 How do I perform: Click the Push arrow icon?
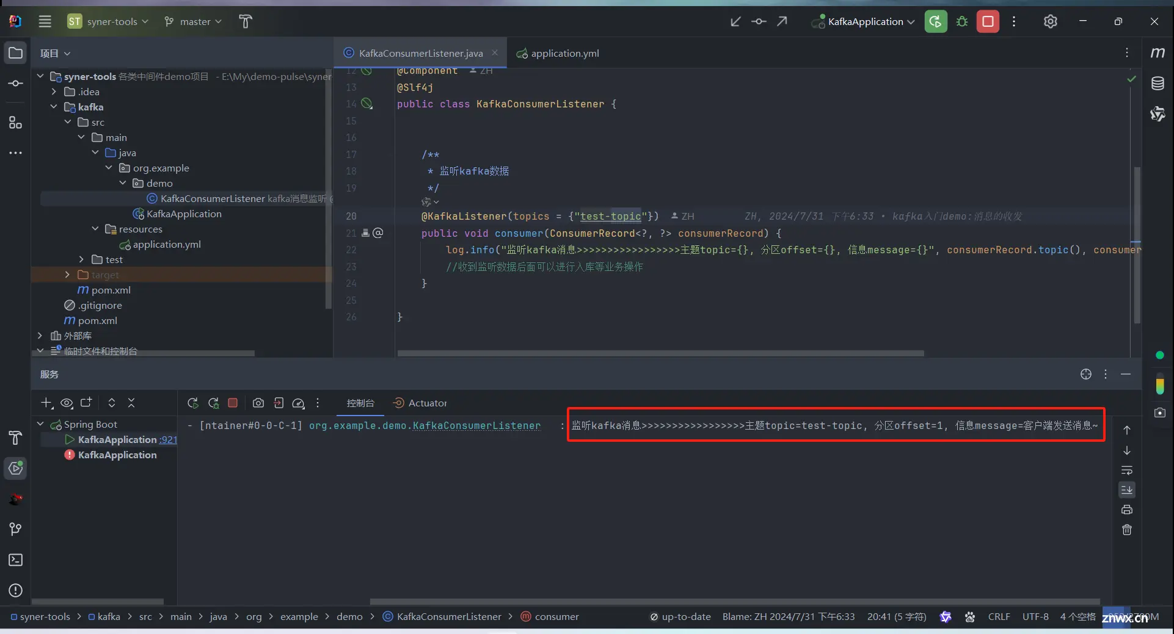coord(782,21)
